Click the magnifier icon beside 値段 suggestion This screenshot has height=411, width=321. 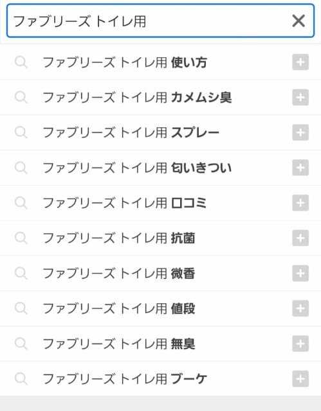click(x=21, y=308)
